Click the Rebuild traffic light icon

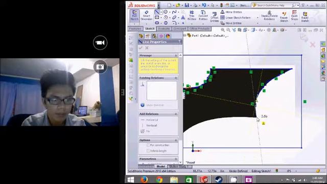tap(221, 5)
